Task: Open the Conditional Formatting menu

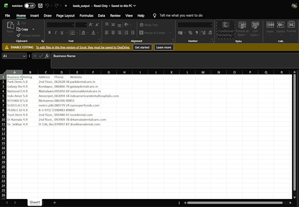Action: (226, 29)
